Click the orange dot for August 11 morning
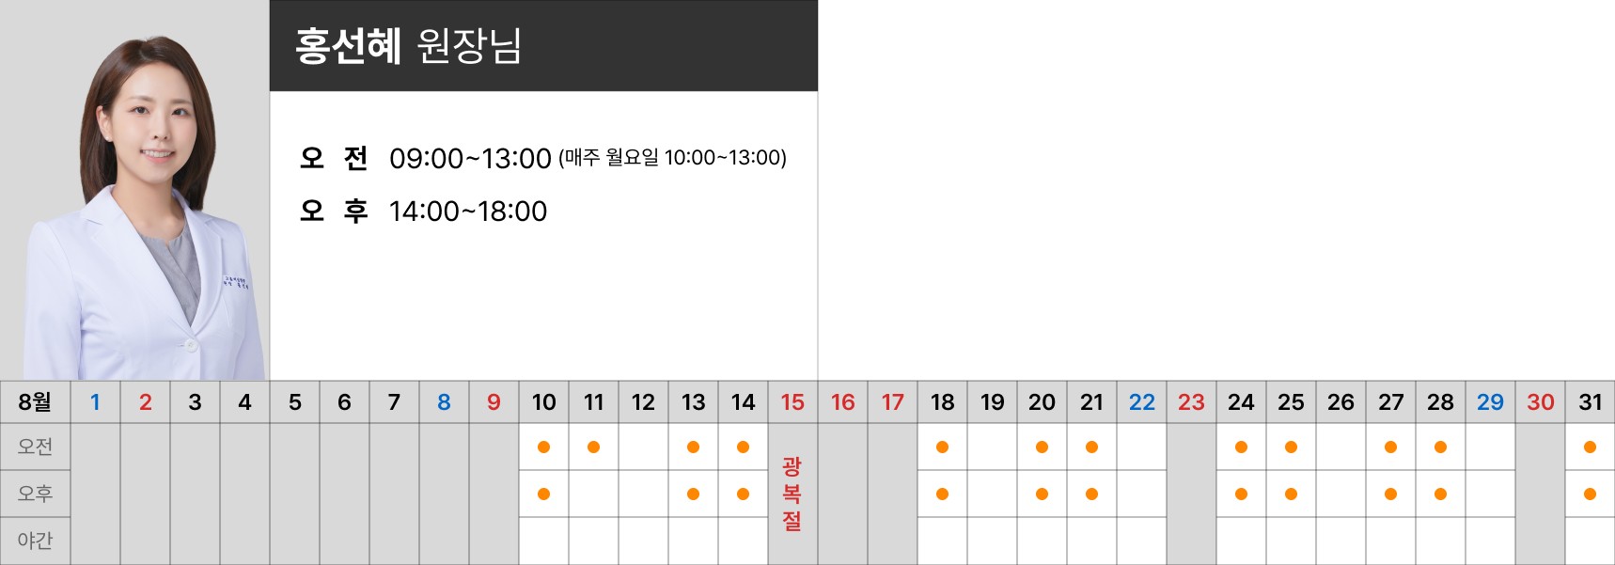 coord(593,447)
